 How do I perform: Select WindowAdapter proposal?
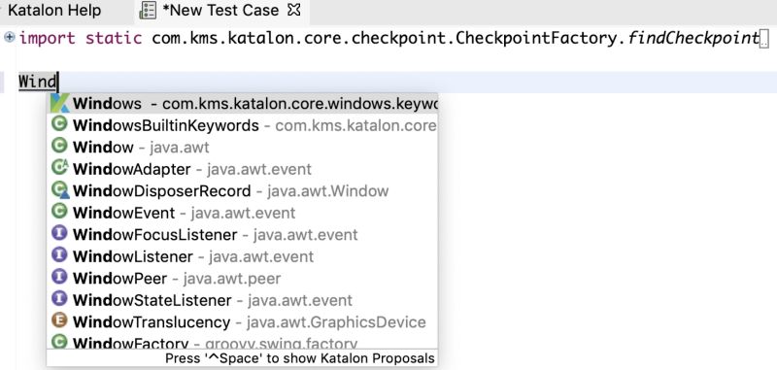(242, 169)
